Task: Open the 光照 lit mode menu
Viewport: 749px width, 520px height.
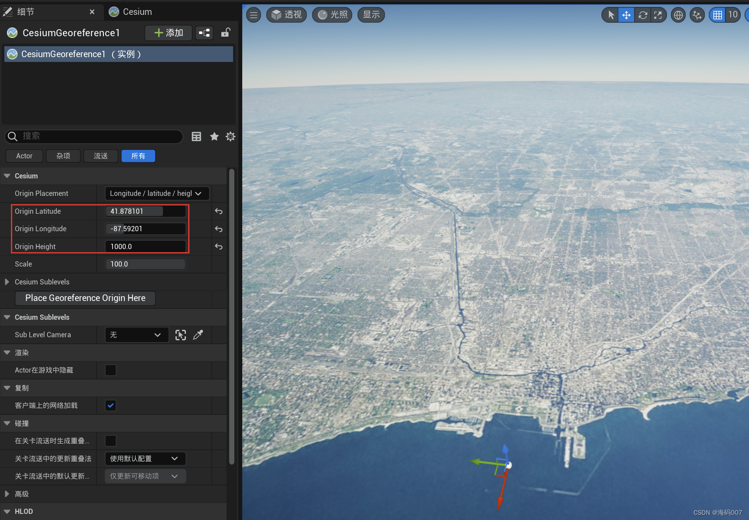Action: 332,15
